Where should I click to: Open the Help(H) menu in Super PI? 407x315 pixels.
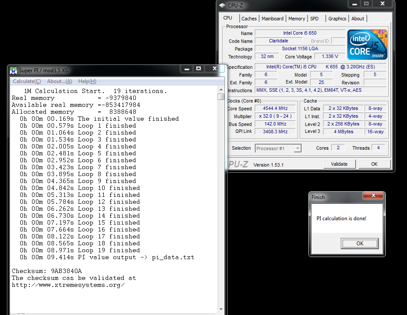point(87,81)
